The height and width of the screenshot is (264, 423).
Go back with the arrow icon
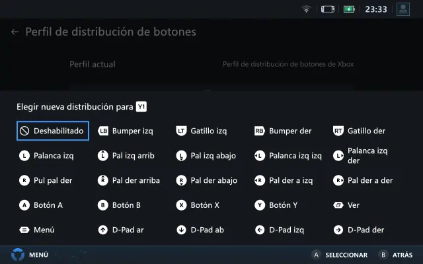pyautogui.click(x=15, y=32)
